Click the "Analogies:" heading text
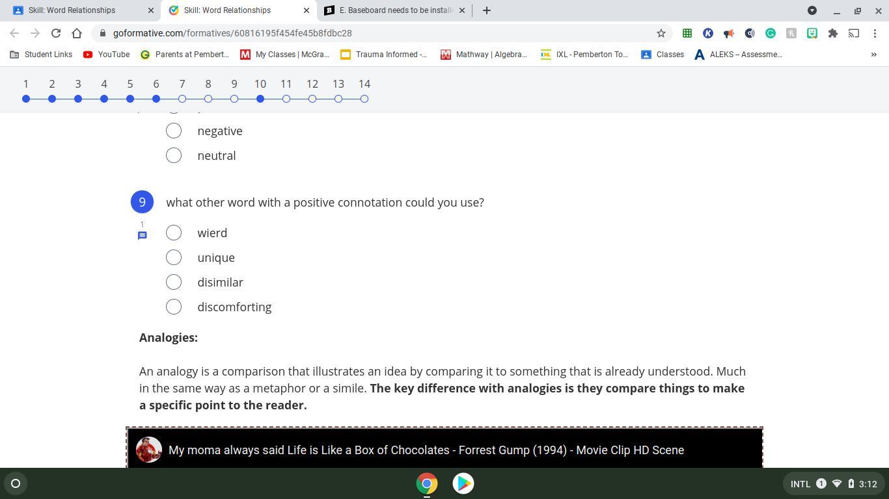The height and width of the screenshot is (499, 889). pyautogui.click(x=169, y=338)
